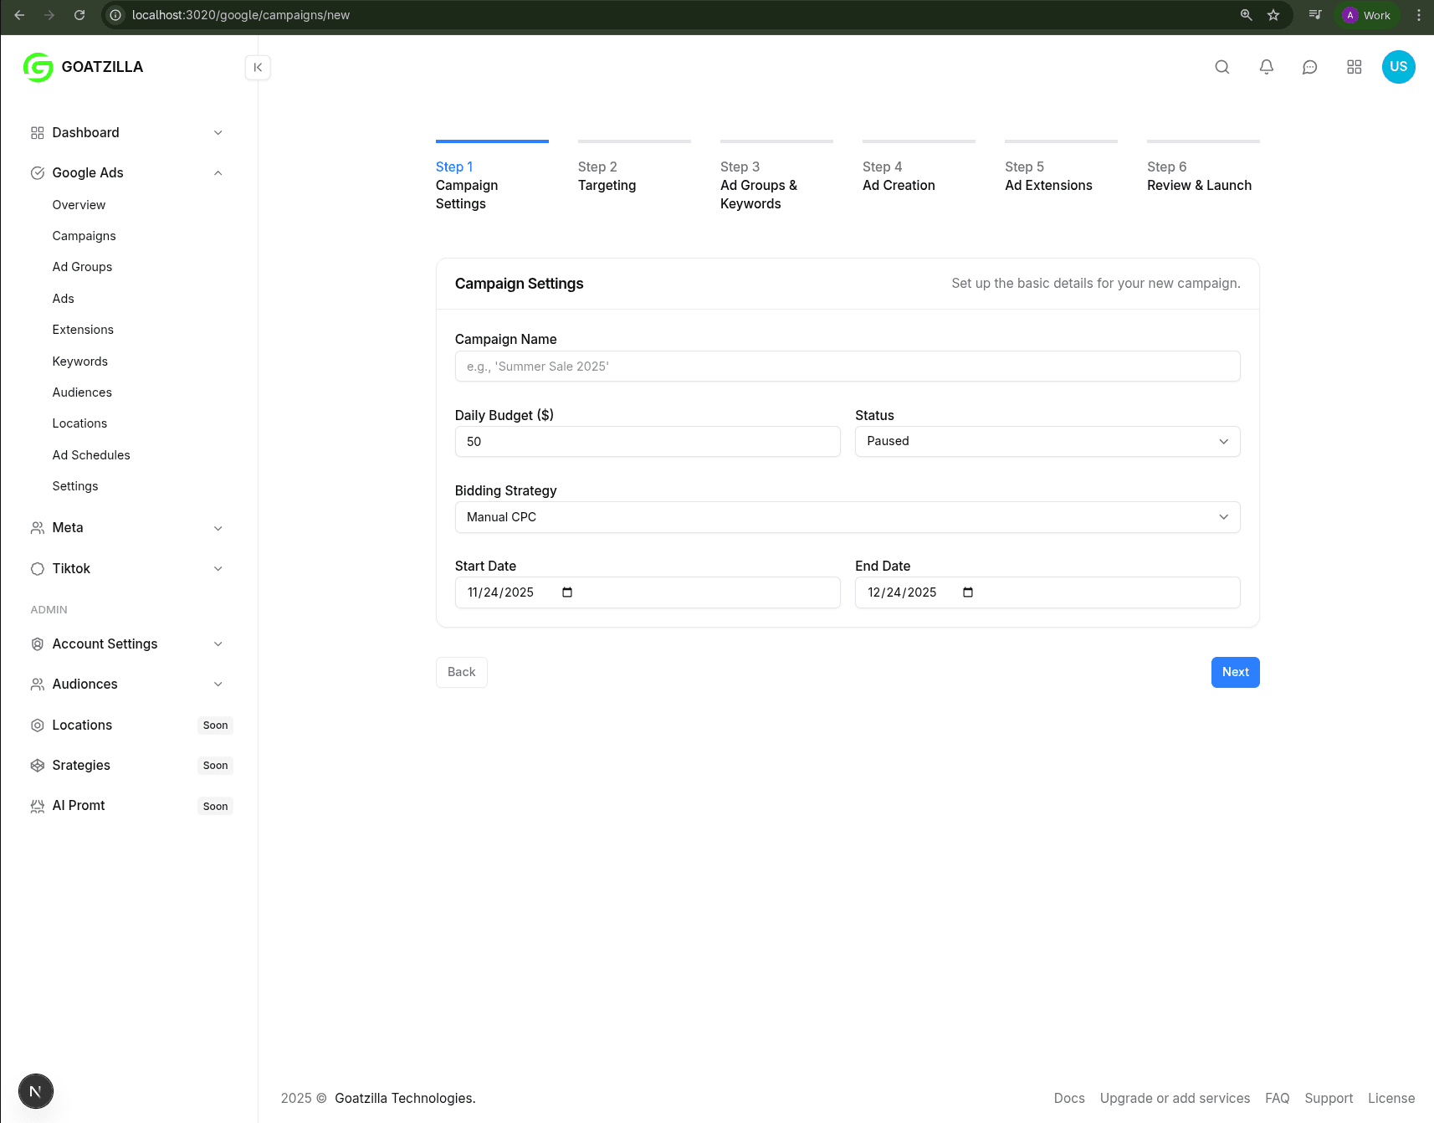Focus the Campaign Name input field

coord(847,367)
